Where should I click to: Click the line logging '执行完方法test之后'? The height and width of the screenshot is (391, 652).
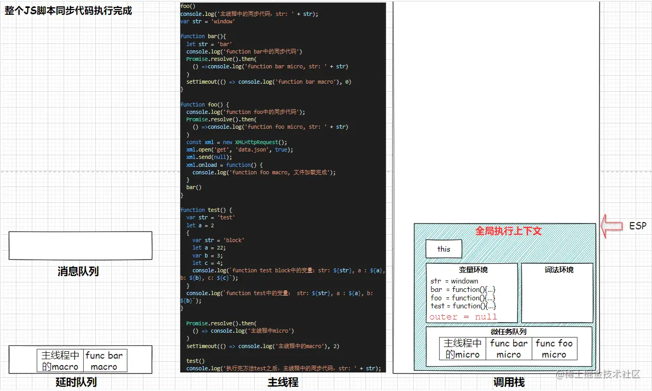click(283, 368)
